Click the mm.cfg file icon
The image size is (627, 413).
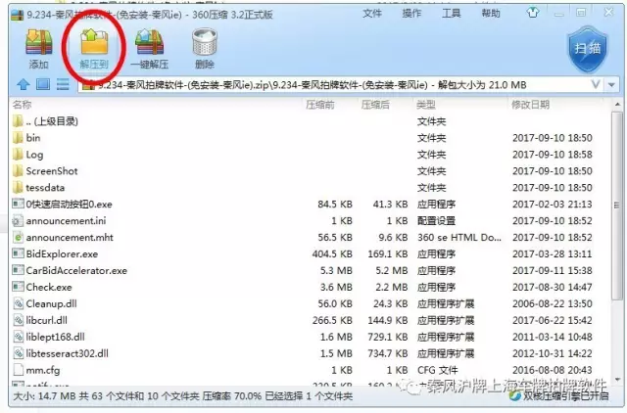click(x=18, y=370)
